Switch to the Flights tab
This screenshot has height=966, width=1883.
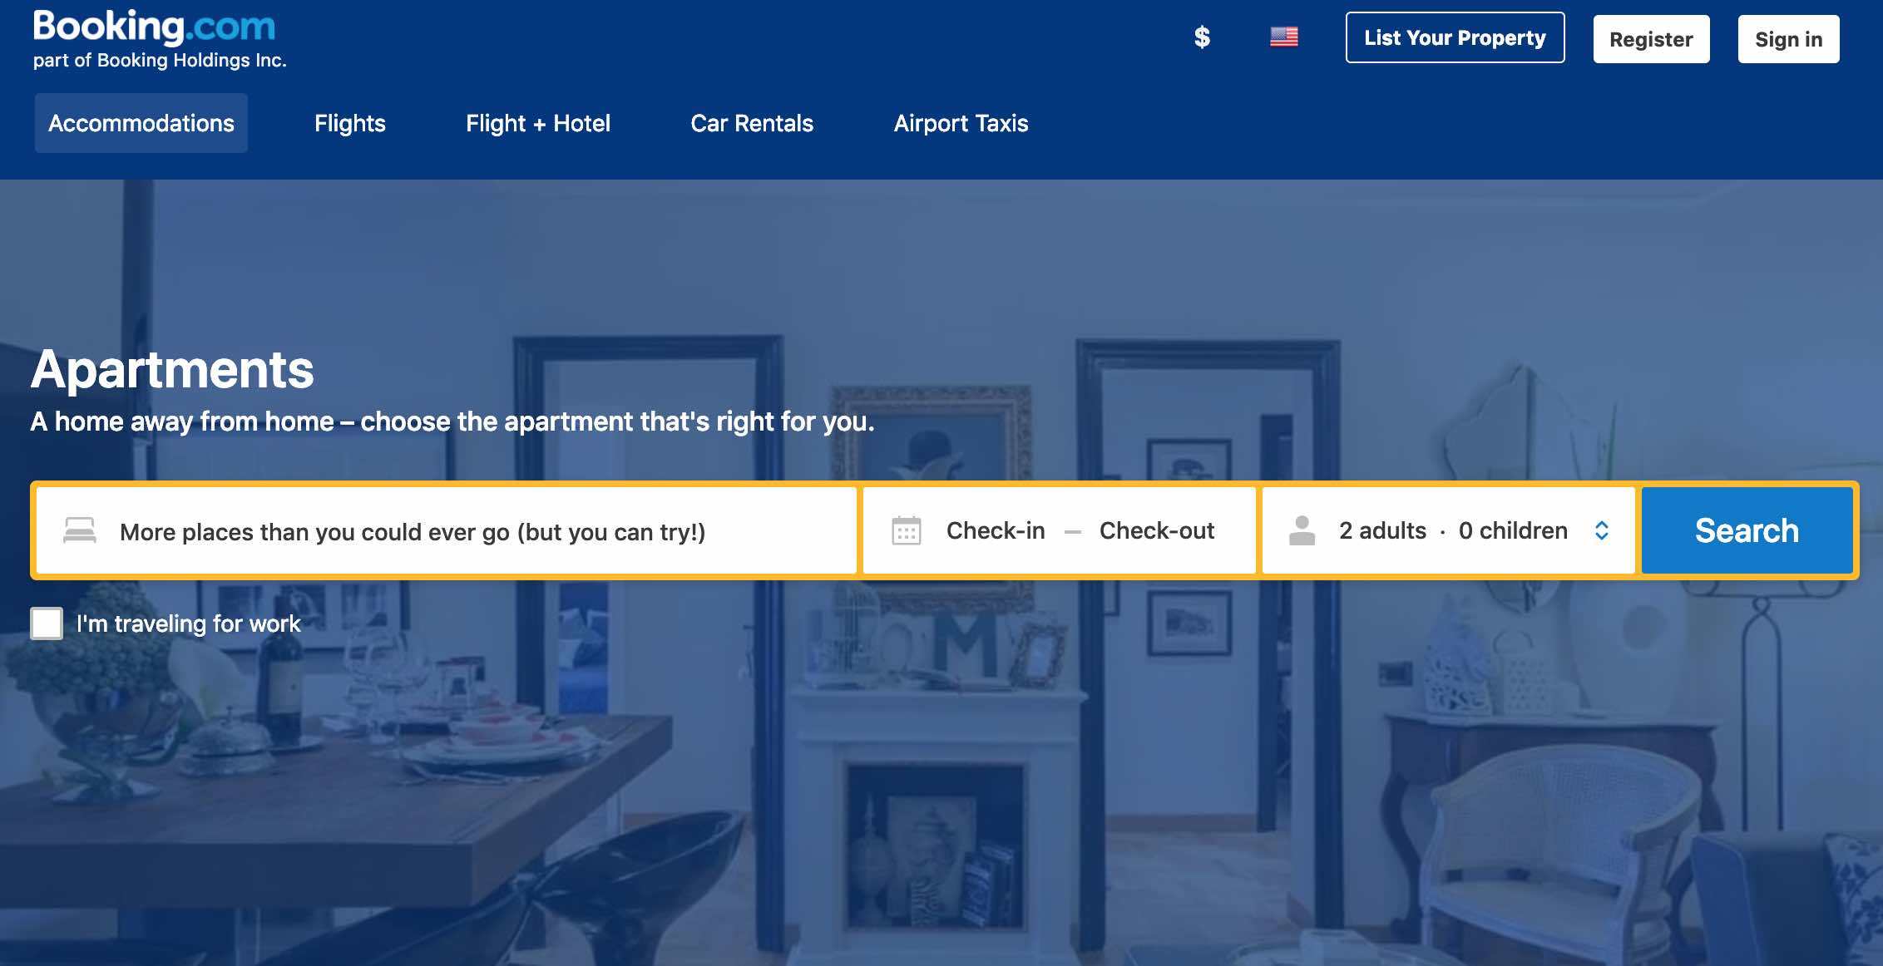(x=350, y=122)
